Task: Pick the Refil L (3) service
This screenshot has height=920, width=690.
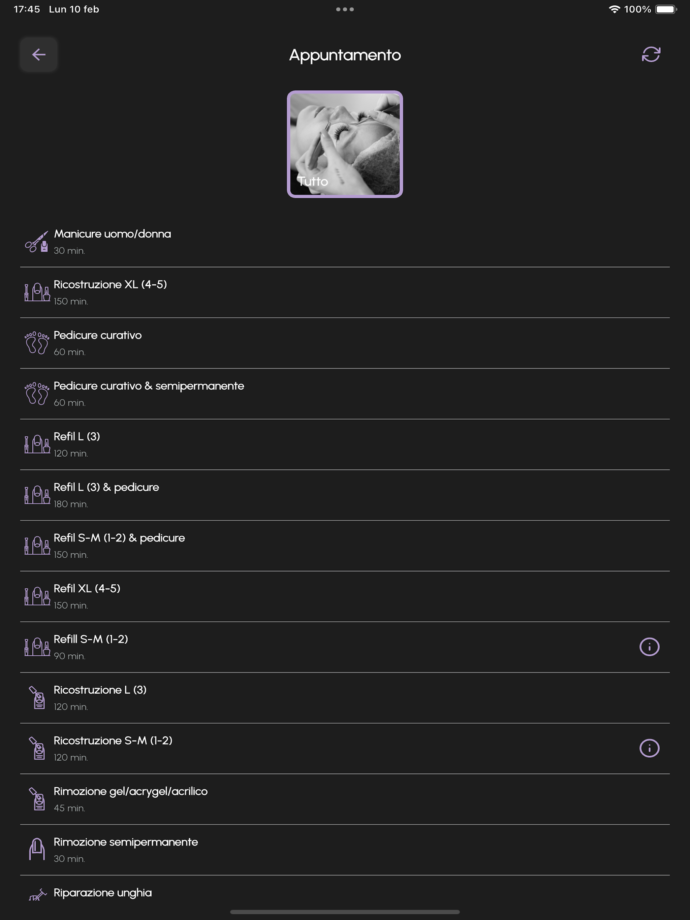Action: click(x=345, y=445)
